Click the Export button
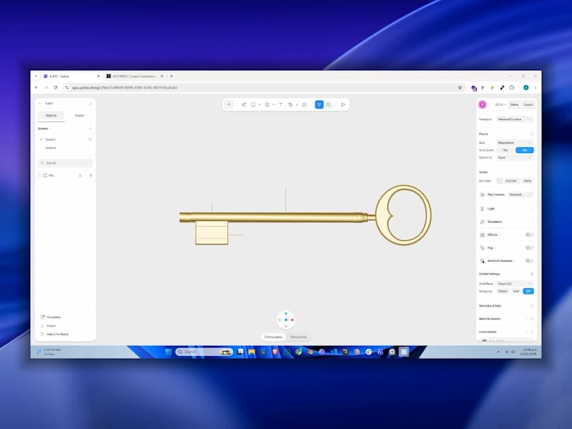The height and width of the screenshot is (429, 572). pos(528,104)
